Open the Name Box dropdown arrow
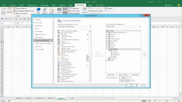182x102 pixels. (x=14, y=23)
